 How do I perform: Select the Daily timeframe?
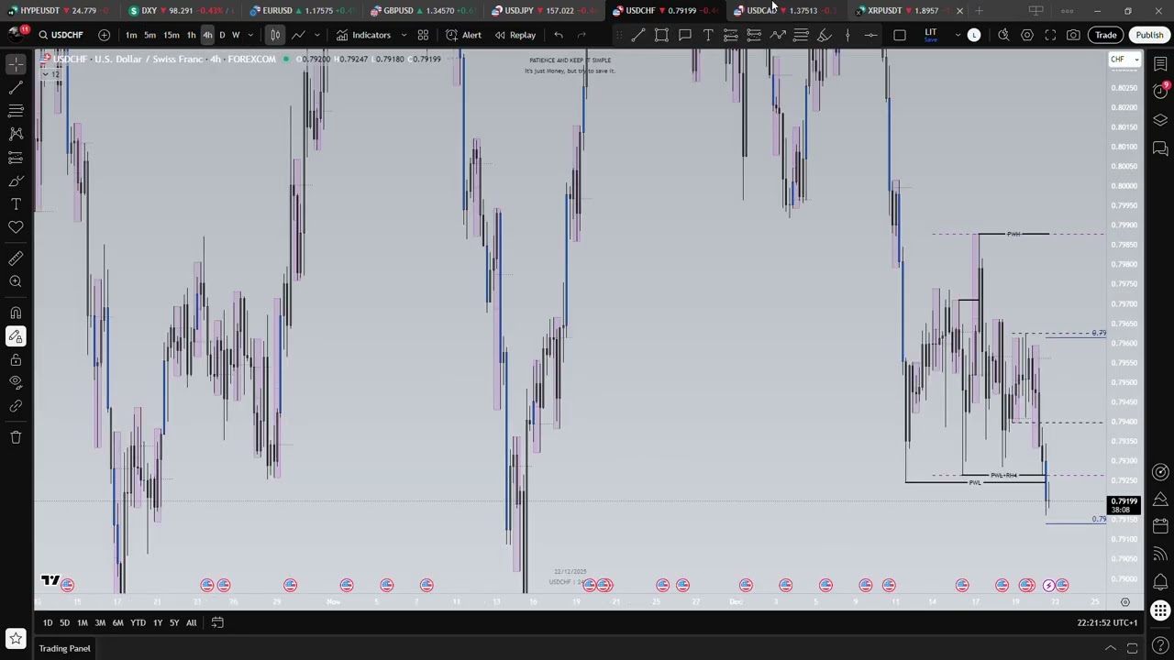click(222, 35)
